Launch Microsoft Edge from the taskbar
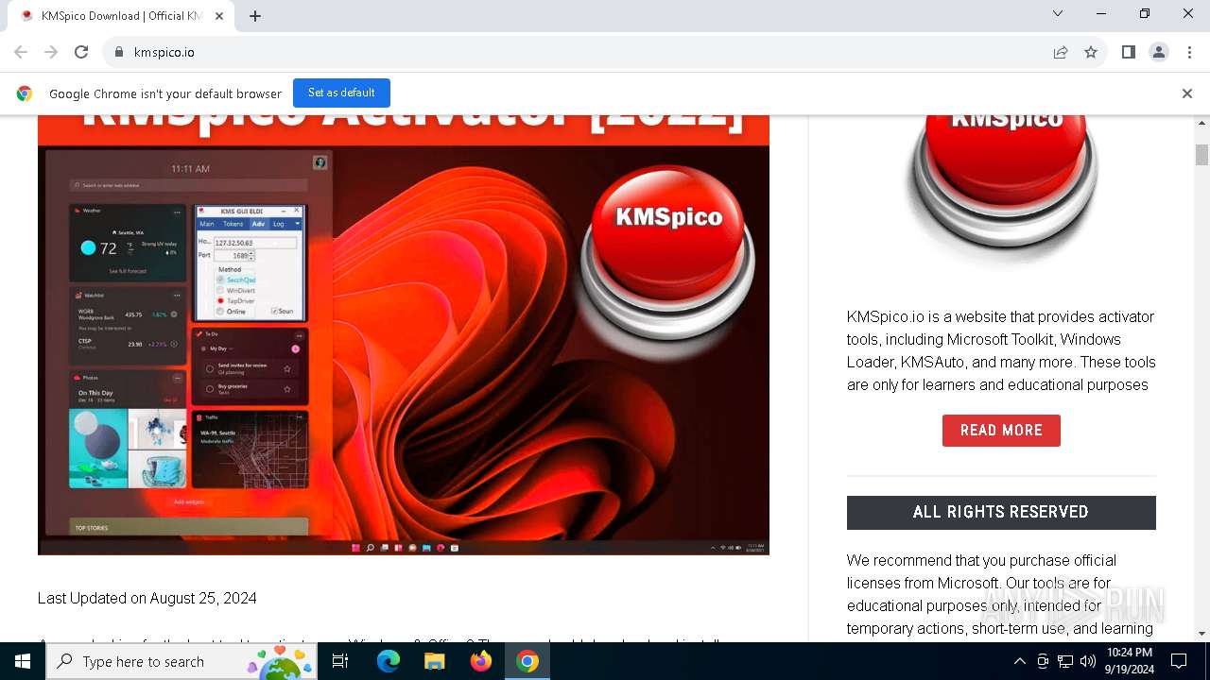 pyautogui.click(x=389, y=661)
